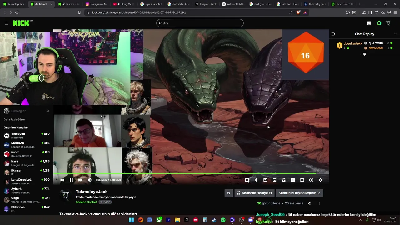400x225 pixels.
Task: Bookmark this page using the bookmark icon
Action: 79,12
